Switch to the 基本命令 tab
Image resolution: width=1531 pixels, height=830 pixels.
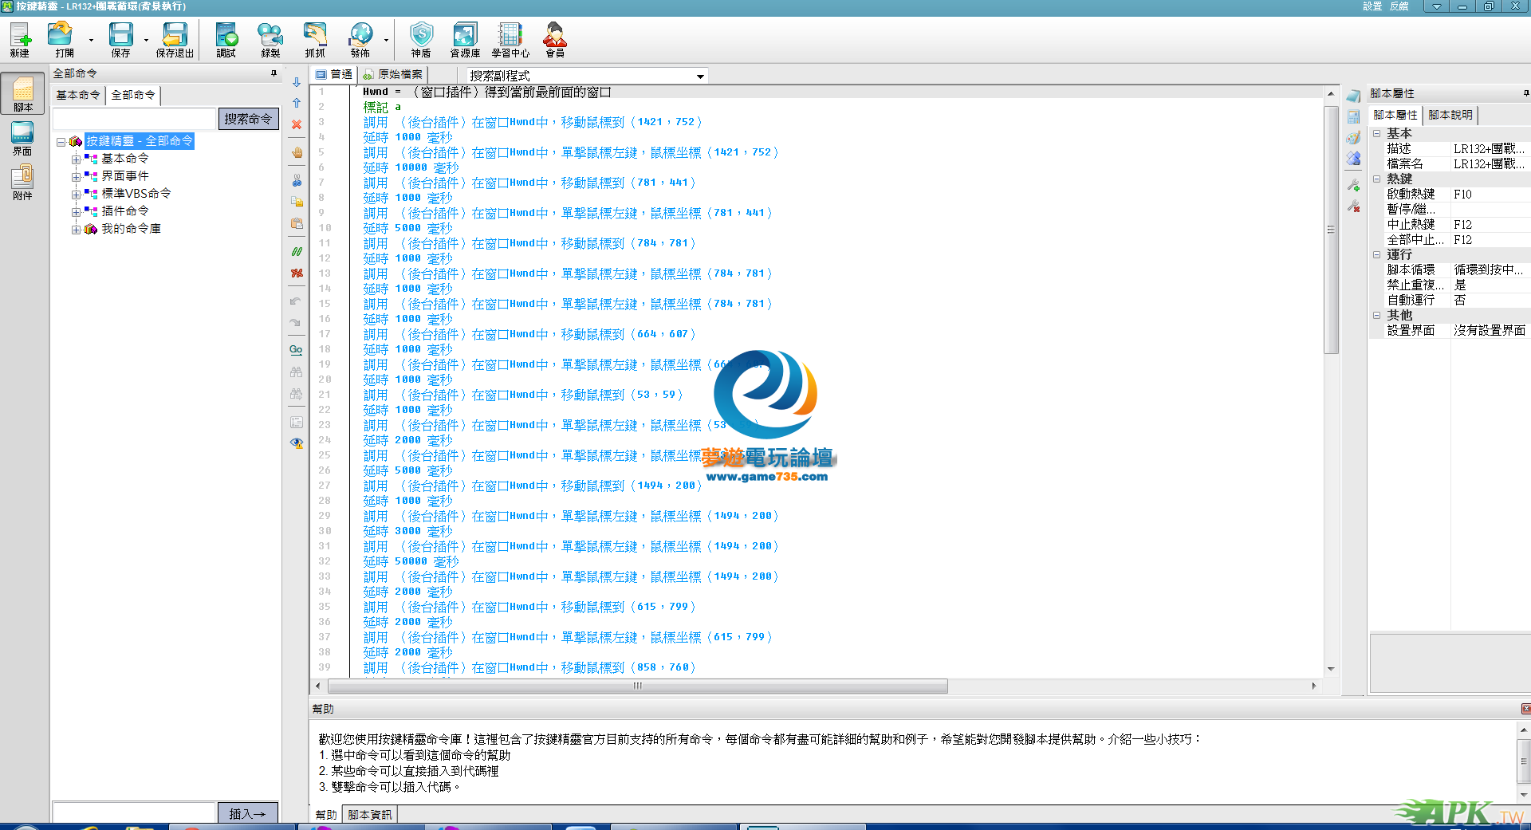point(78,95)
